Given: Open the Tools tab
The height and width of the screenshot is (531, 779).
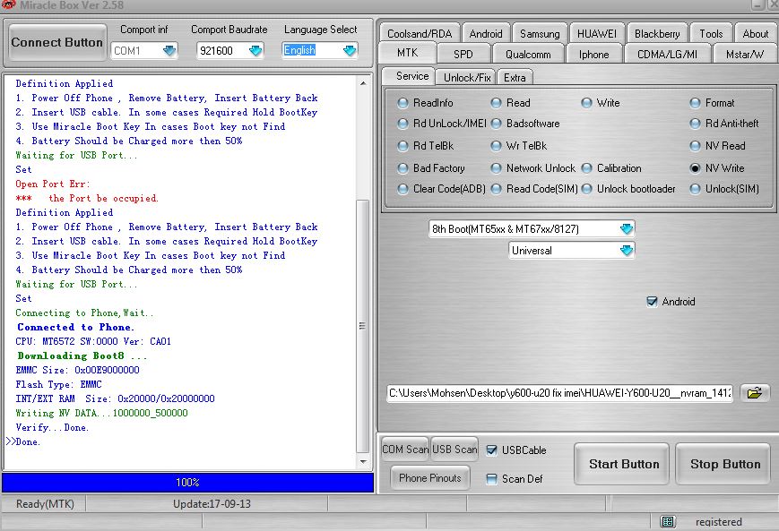Looking at the screenshot, I should pos(711,34).
